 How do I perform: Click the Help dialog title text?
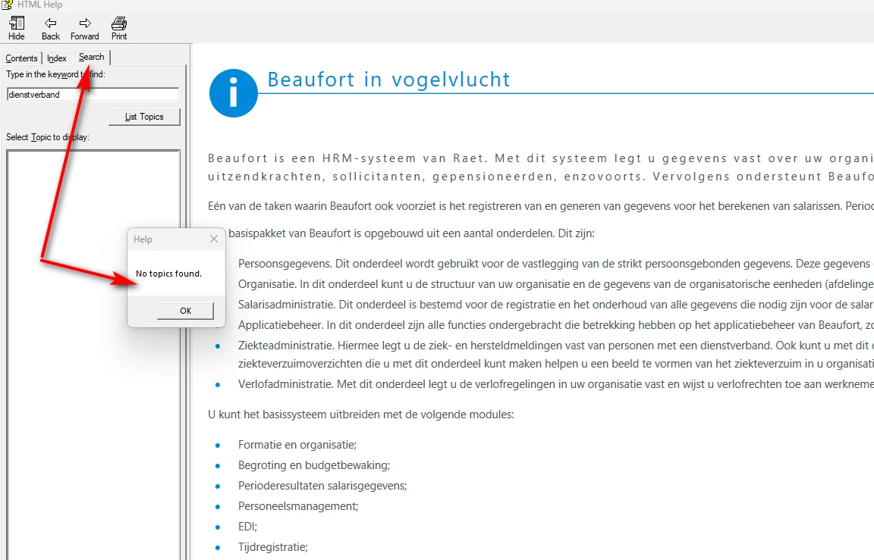143,239
